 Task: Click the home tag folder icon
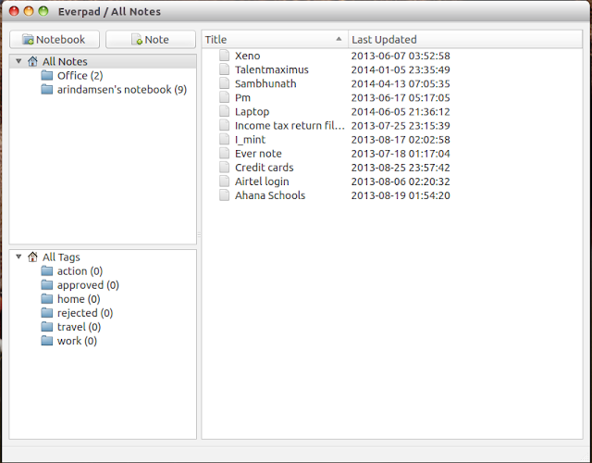(47, 298)
